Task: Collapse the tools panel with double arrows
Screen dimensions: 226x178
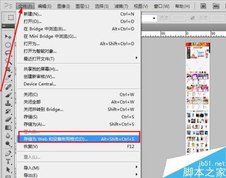Action: click(4, 26)
